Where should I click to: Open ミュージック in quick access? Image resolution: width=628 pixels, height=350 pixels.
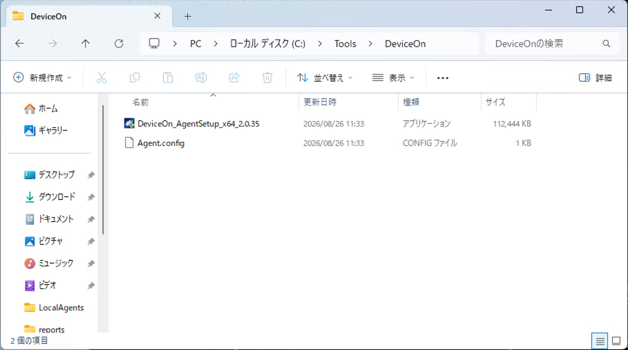click(49, 263)
